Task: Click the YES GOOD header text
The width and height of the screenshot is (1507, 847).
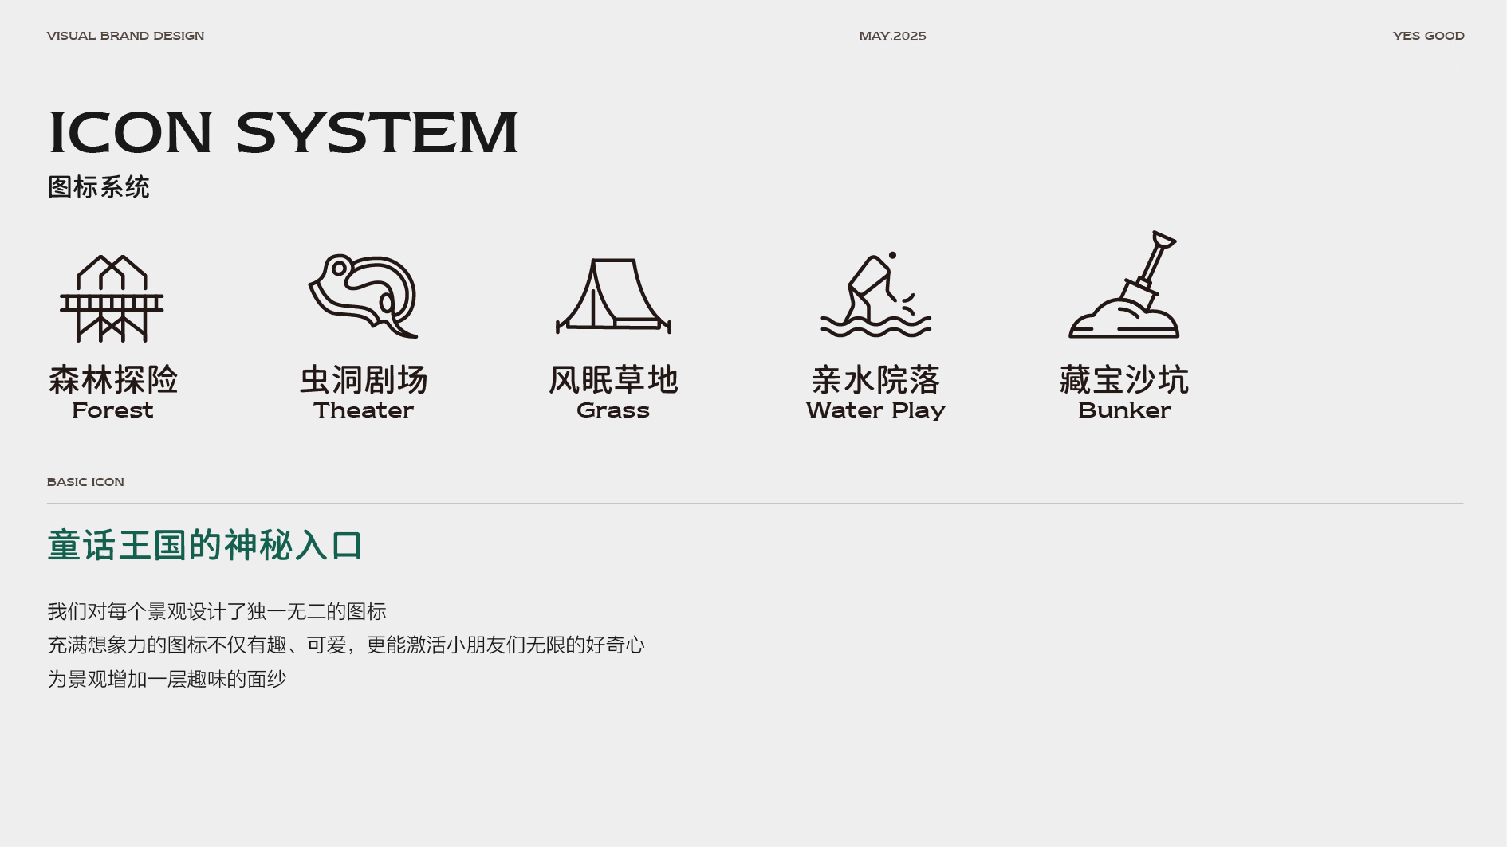Action: [x=1428, y=36]
